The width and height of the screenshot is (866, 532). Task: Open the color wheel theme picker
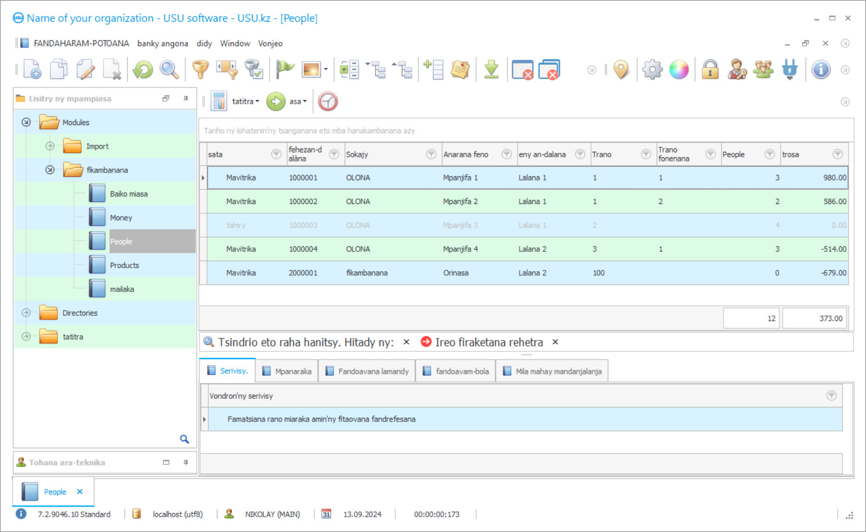pyautogui.click(x=678, y=70)
